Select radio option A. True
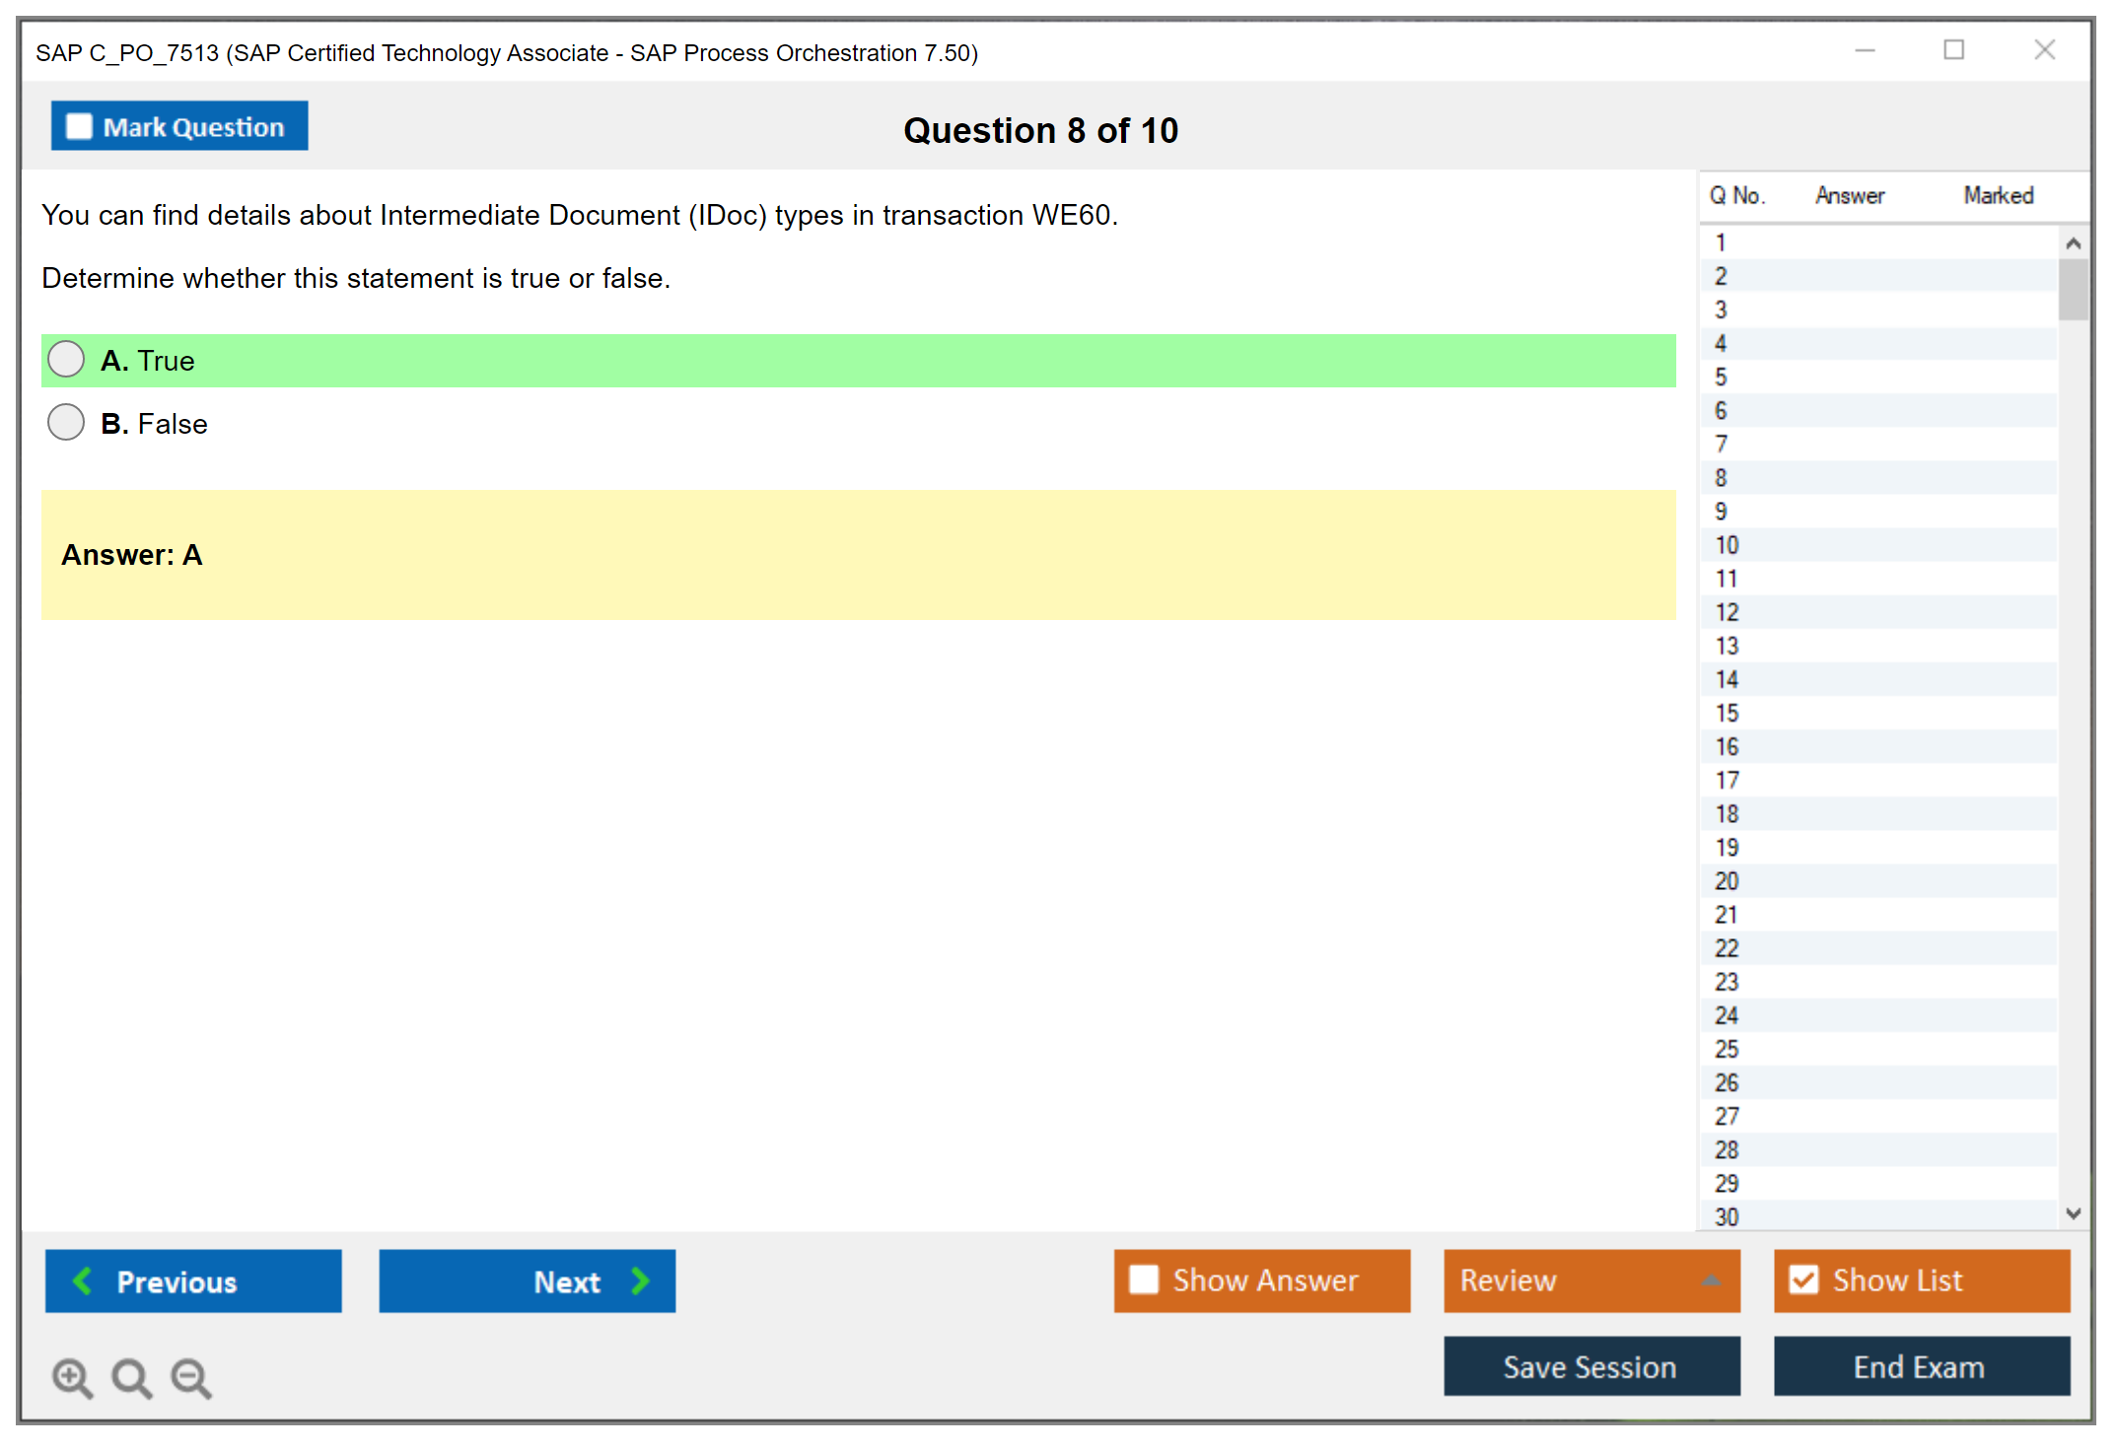The image size is (2120, 1449). (66, 360)
